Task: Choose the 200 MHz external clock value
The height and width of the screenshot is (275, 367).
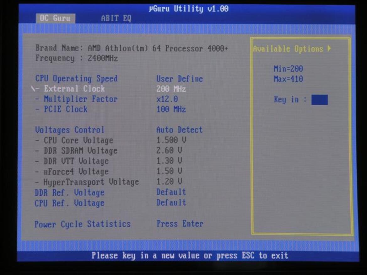Action: click(171, 89)
